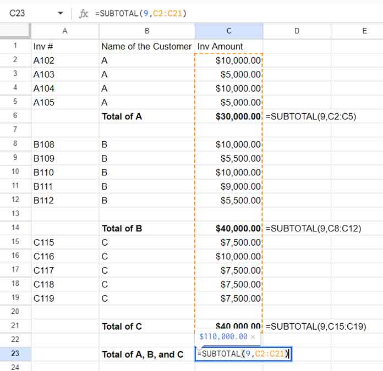Select the $10,000.00 amount in row 2
The image size is (383, 371).
229,60
